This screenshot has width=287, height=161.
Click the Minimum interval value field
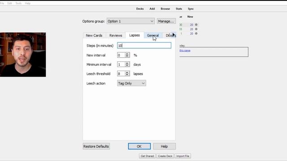click(121, 64)
